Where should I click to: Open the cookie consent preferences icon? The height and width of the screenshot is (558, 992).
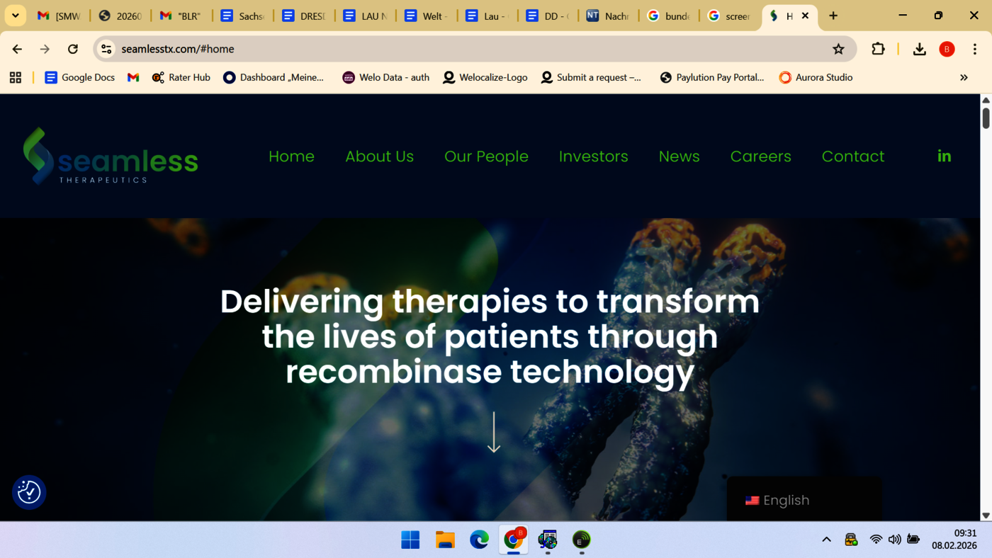click(x=29, y=492)
